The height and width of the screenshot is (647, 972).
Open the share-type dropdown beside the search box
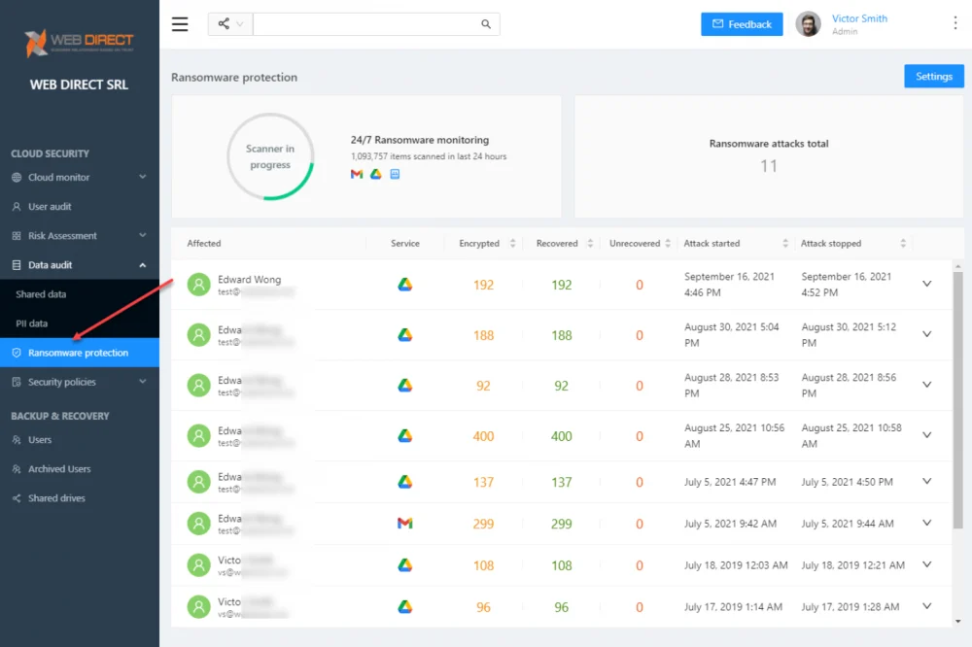point(230,24)
